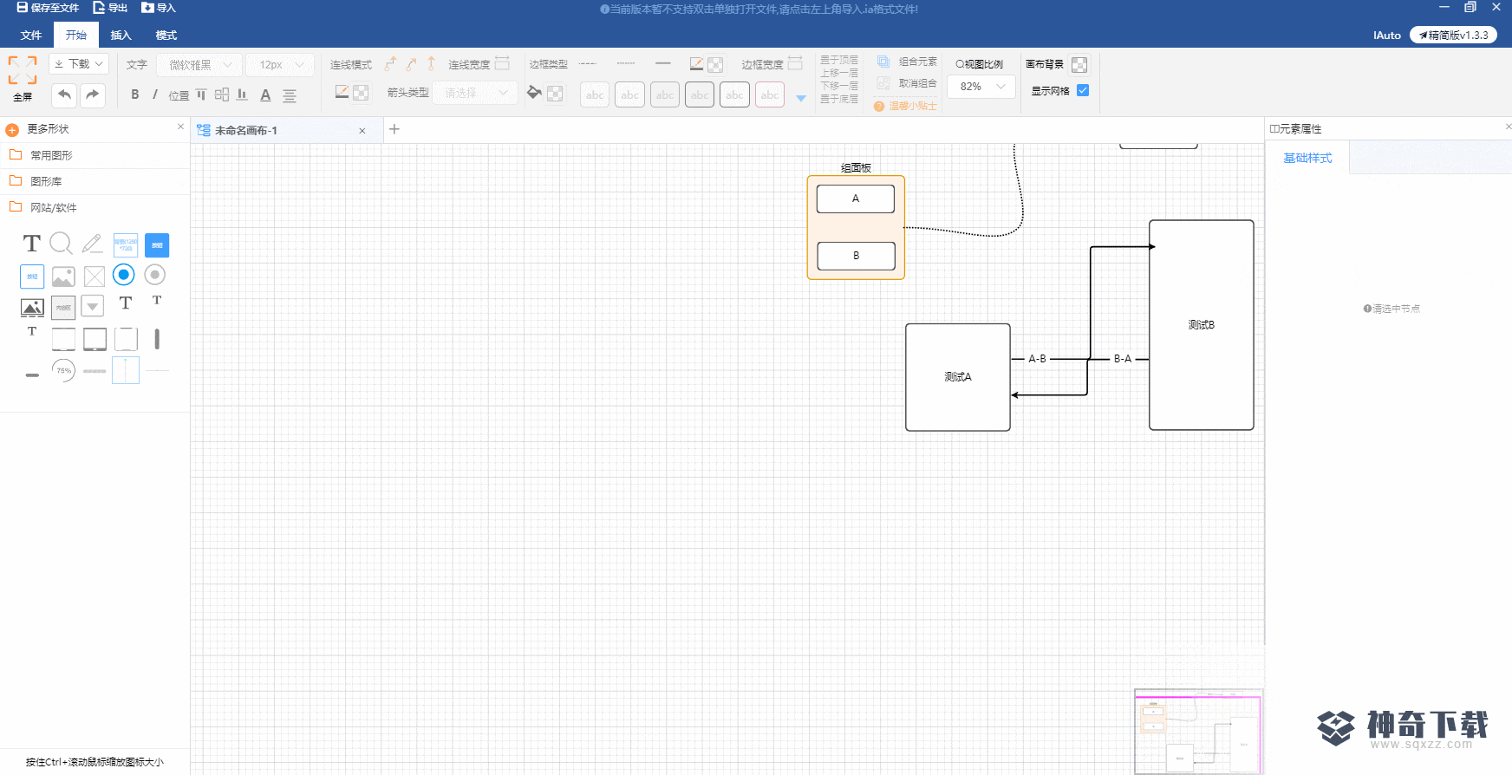This screenshot has width=1512, height=775.
Task: Open the 箭头类型 arrow type dropdown
Action: [475, 93]
